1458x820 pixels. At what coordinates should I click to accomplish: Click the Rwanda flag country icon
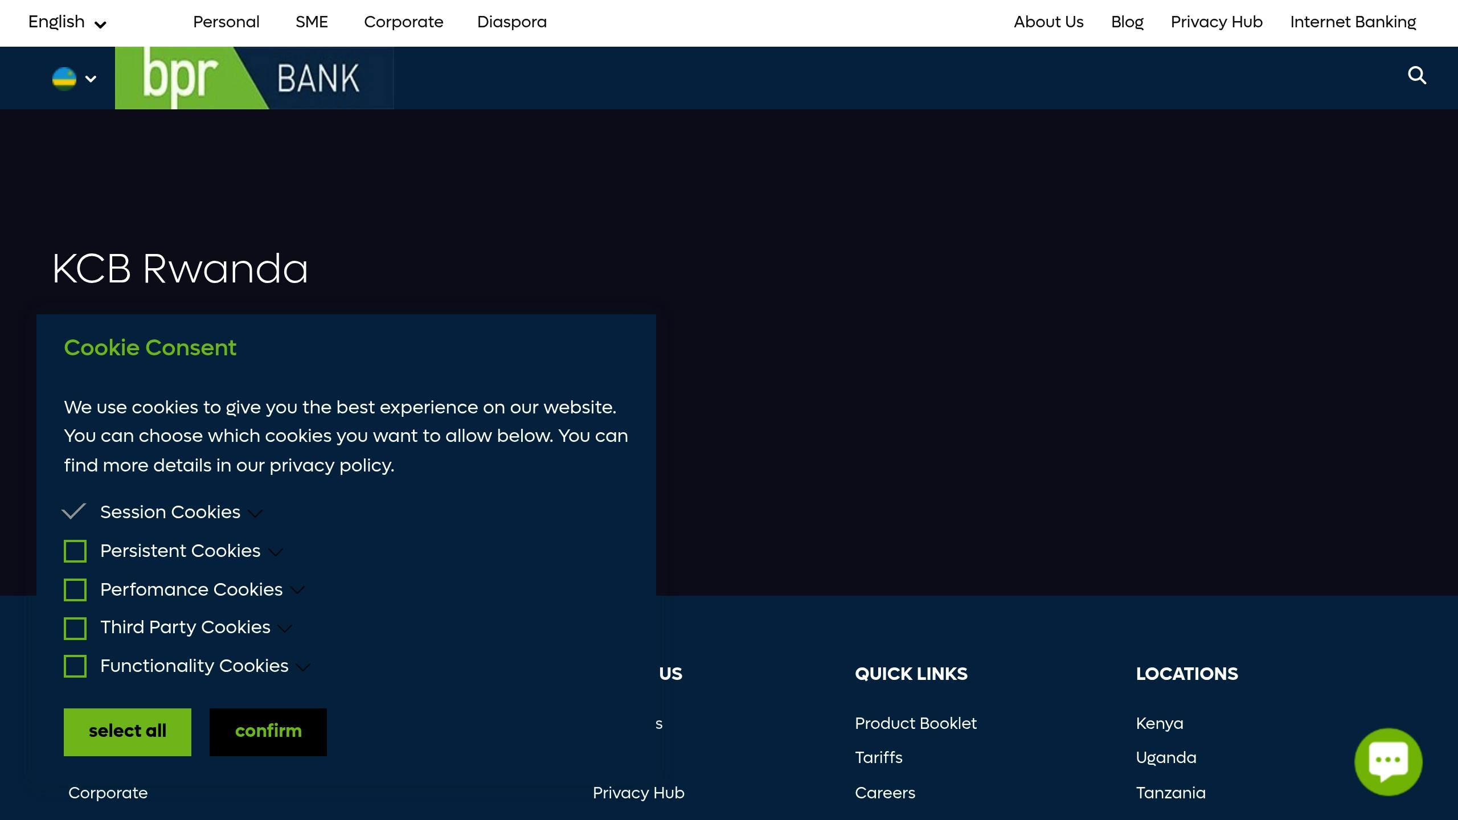point(64,79)
